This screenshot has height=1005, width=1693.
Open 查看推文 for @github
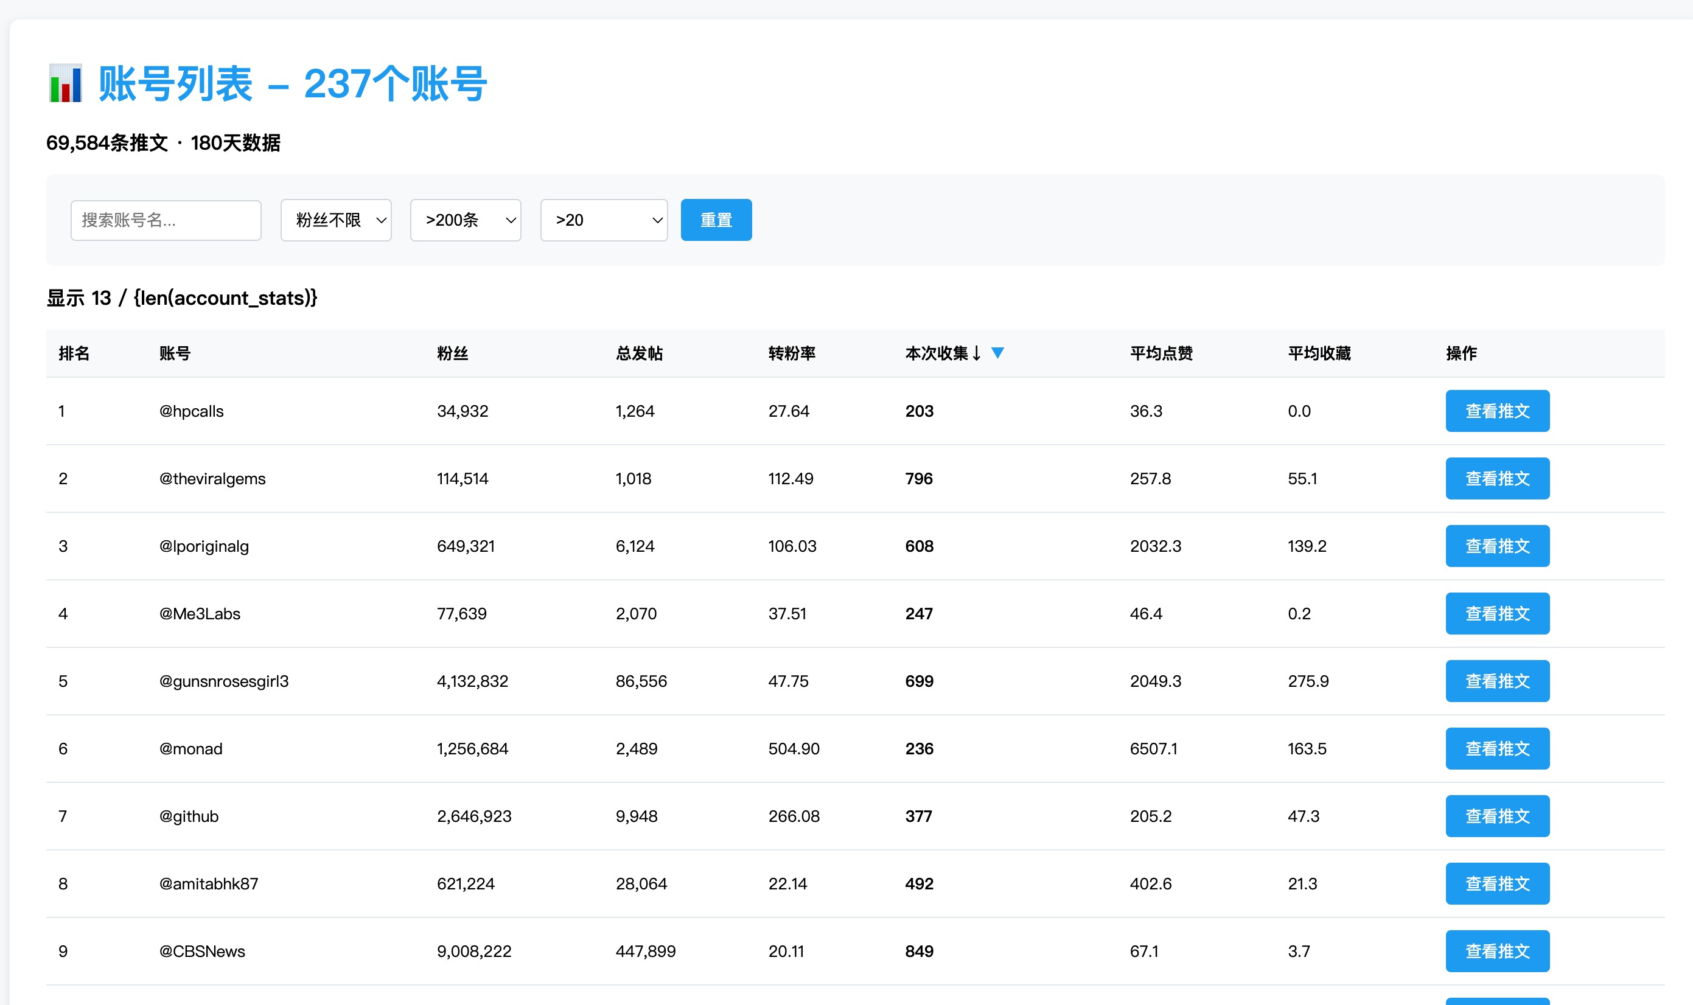click(x=1496, y=816)
